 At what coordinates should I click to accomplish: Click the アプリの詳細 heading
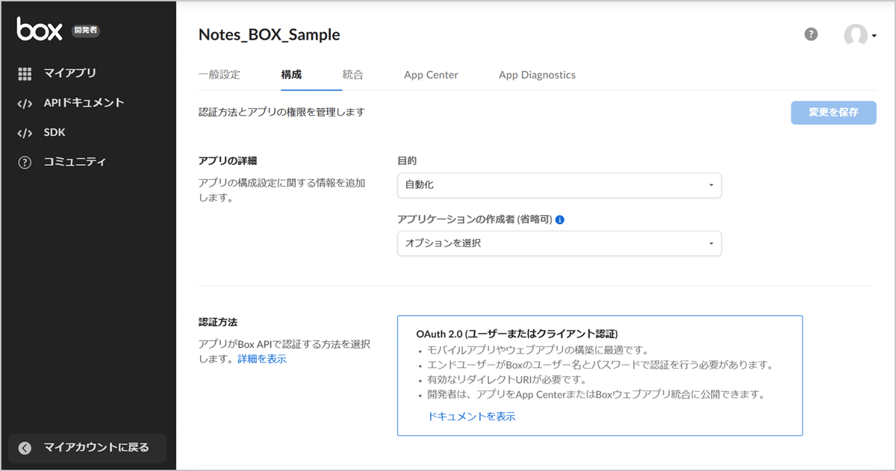click(228, 161)
